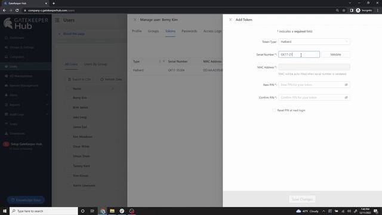Open the Groups tab in Manage user
The image size is (382, 215).
[x=153, y=31]
